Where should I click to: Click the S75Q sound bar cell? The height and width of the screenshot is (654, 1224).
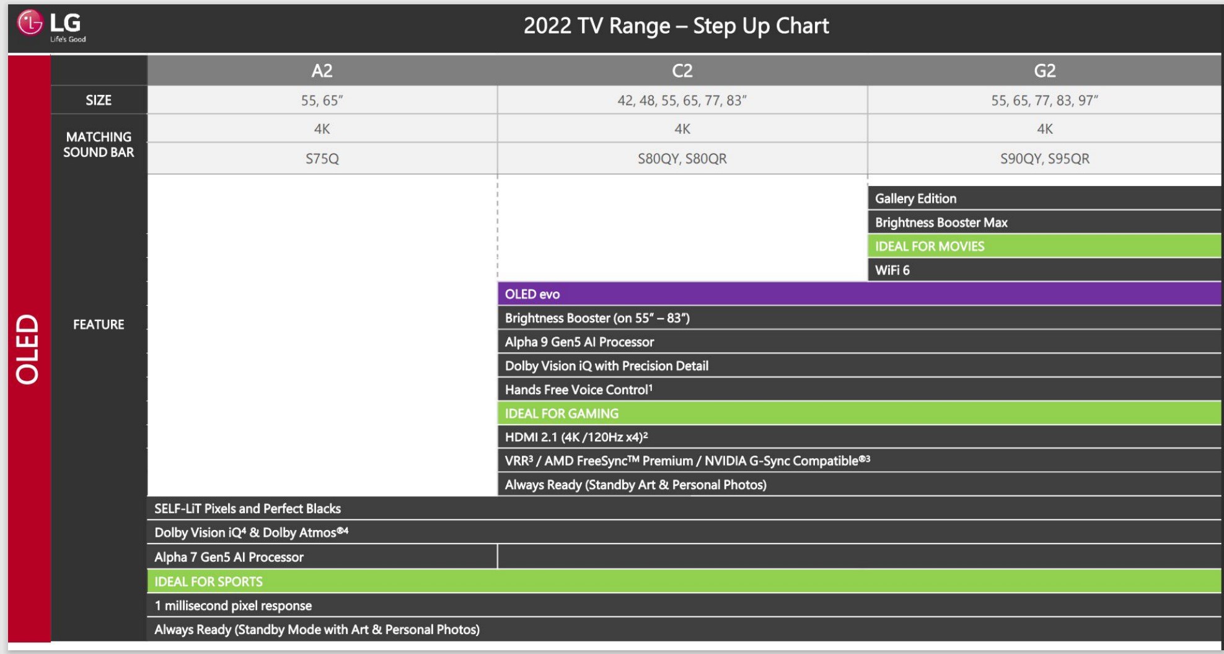(x=322, y=159)
